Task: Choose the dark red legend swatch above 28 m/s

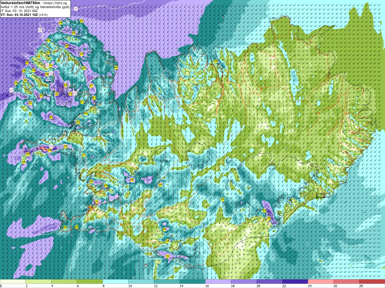Action: click(x=372, y=282)
